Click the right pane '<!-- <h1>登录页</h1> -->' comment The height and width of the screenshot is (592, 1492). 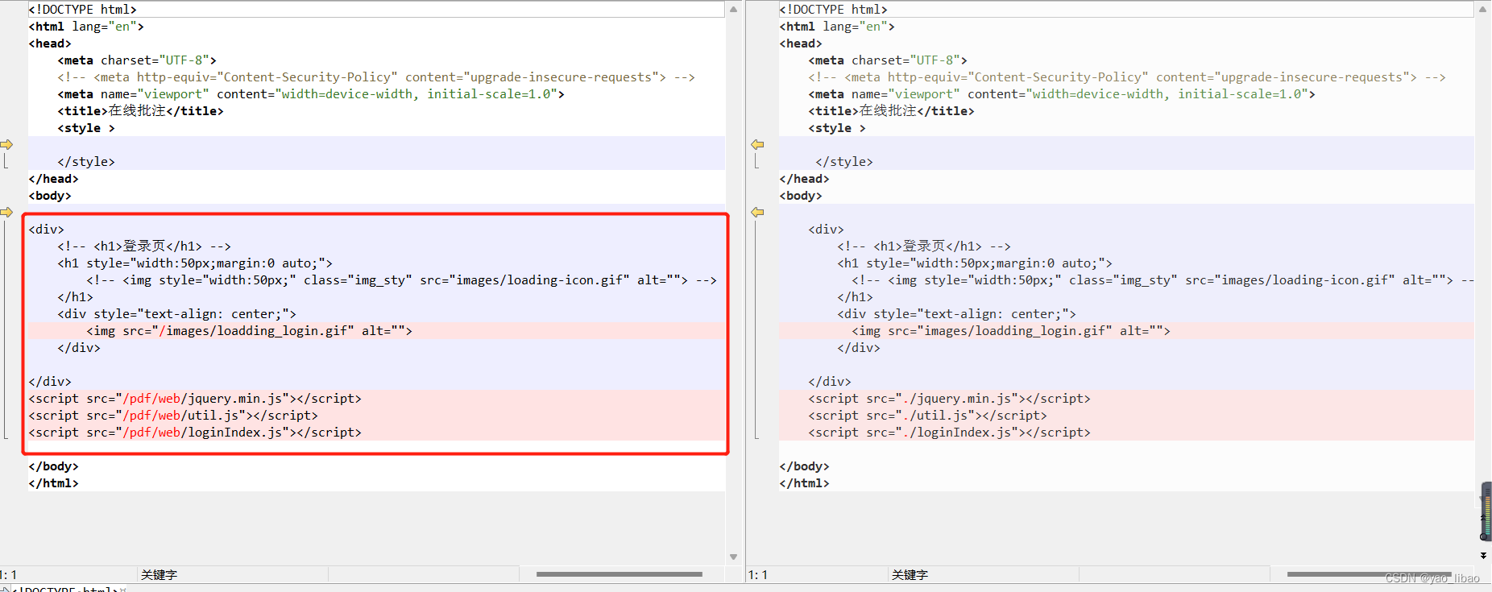click(924, 246)
